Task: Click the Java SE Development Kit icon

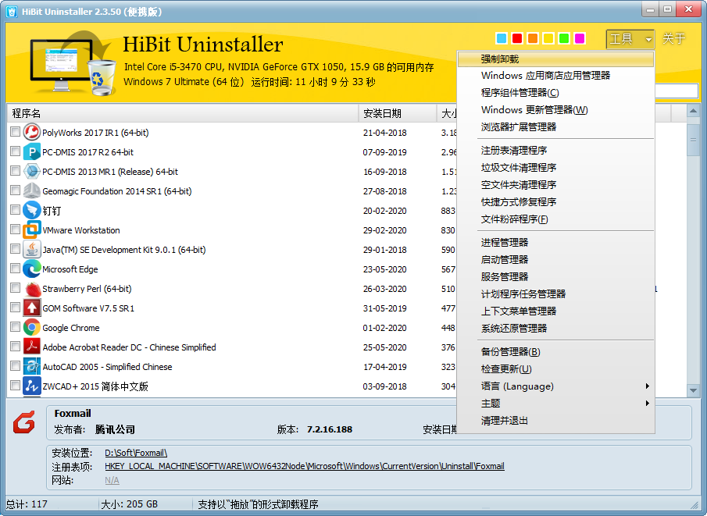Action: (32, 250)
